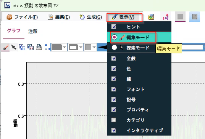This screenshot has width=205, height=139.
Task: Click the paintbrush edit mode toolbar icon
Action: click(5, 47)
